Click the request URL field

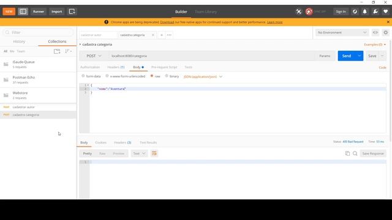(211, 56)
